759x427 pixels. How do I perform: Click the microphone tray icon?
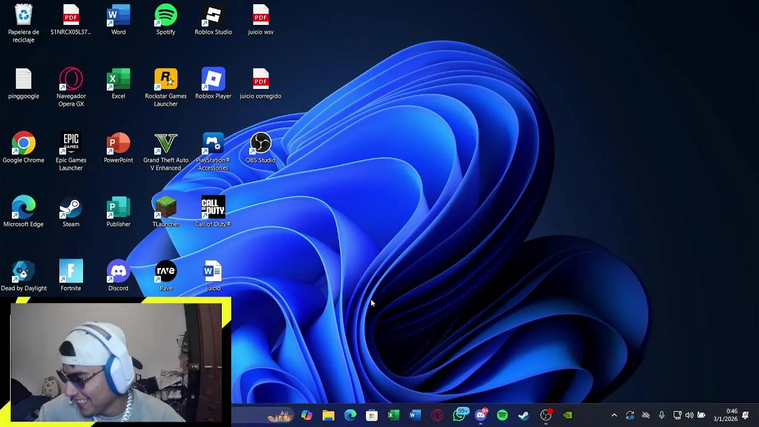(662, 415)
